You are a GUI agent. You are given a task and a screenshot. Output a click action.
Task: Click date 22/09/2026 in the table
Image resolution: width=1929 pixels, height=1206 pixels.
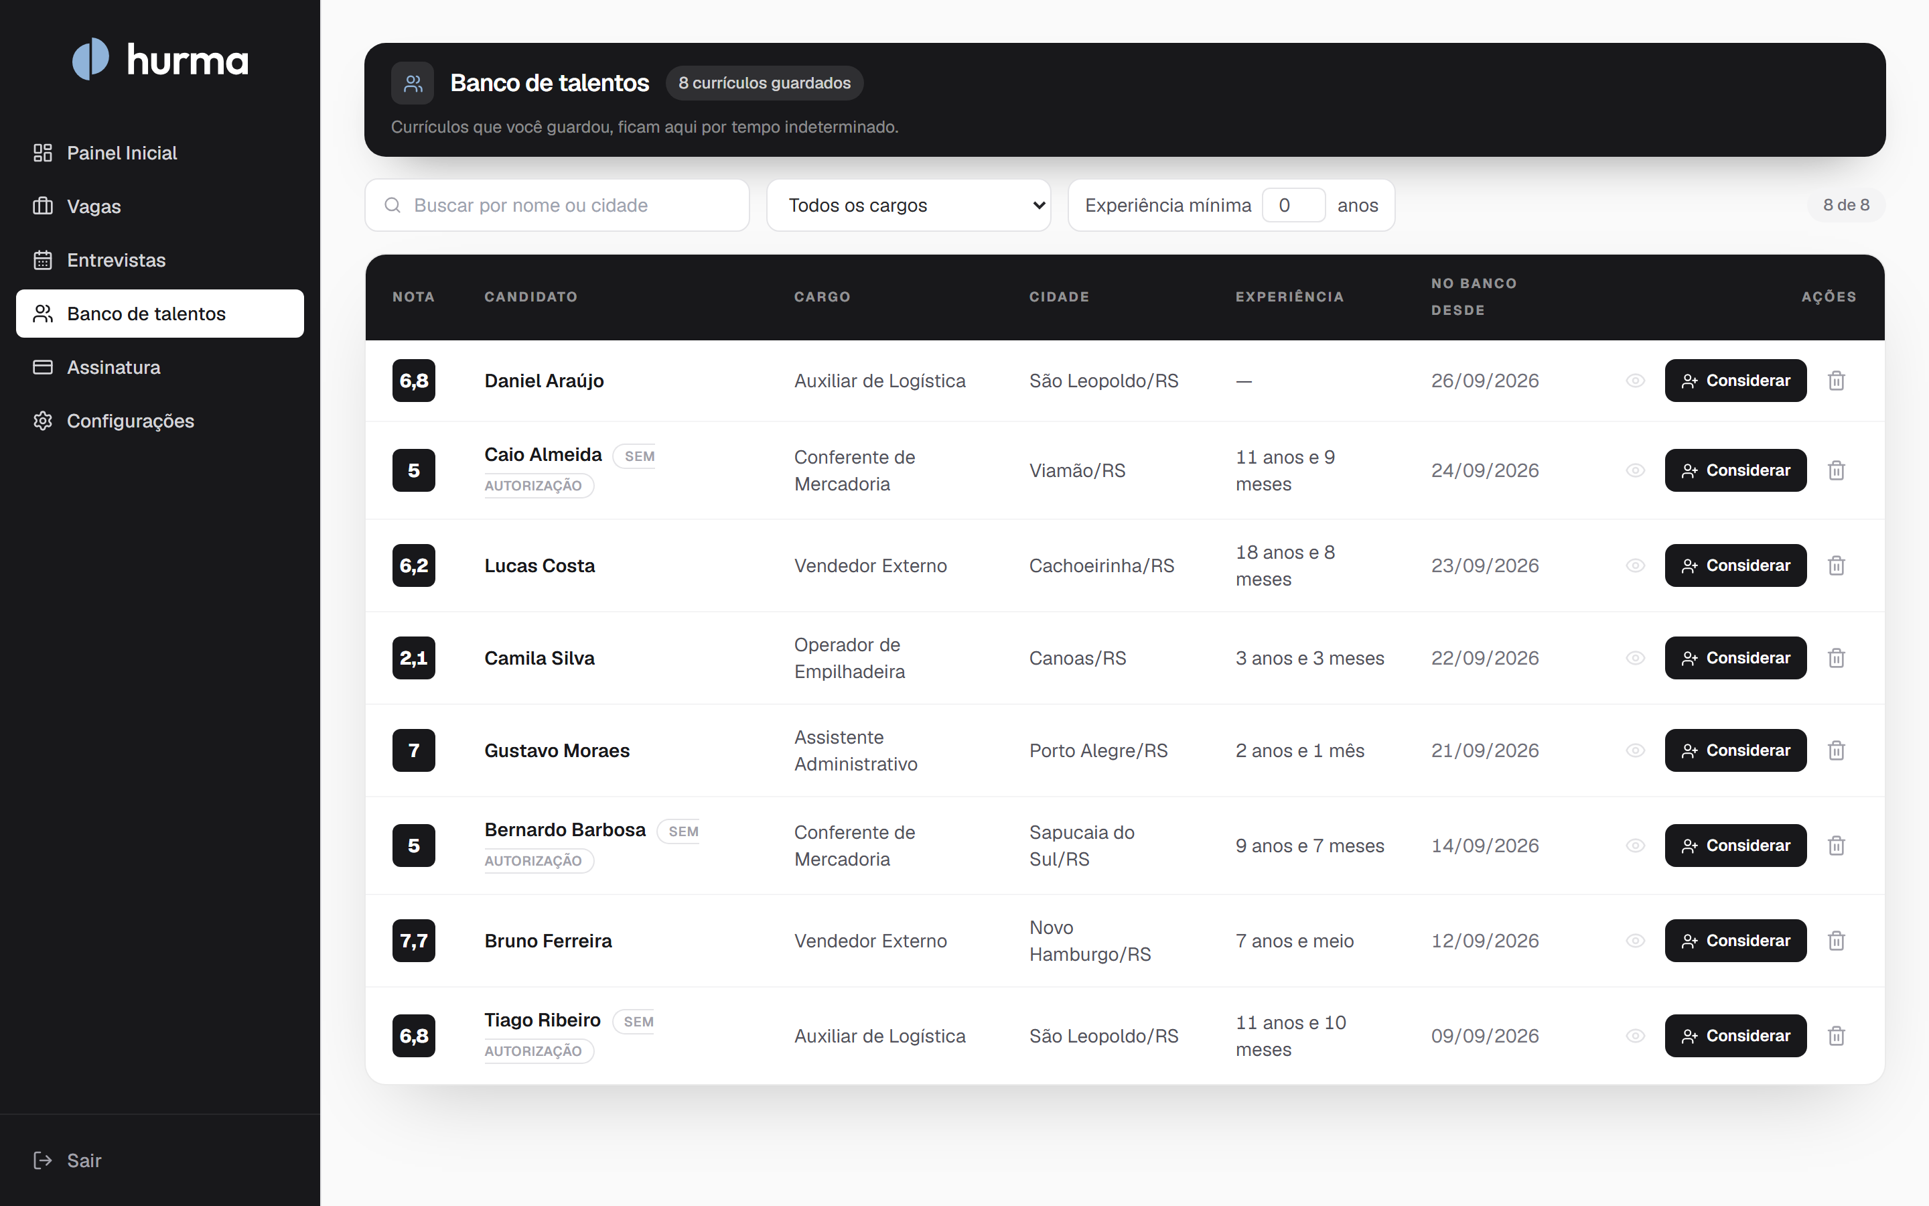(x=1484, y=658)
